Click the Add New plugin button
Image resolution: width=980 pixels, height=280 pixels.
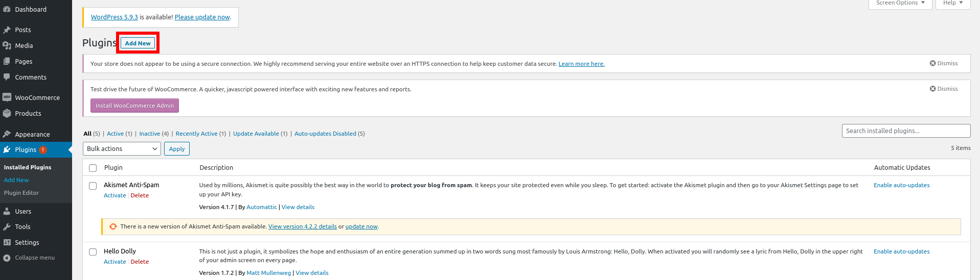138,43
